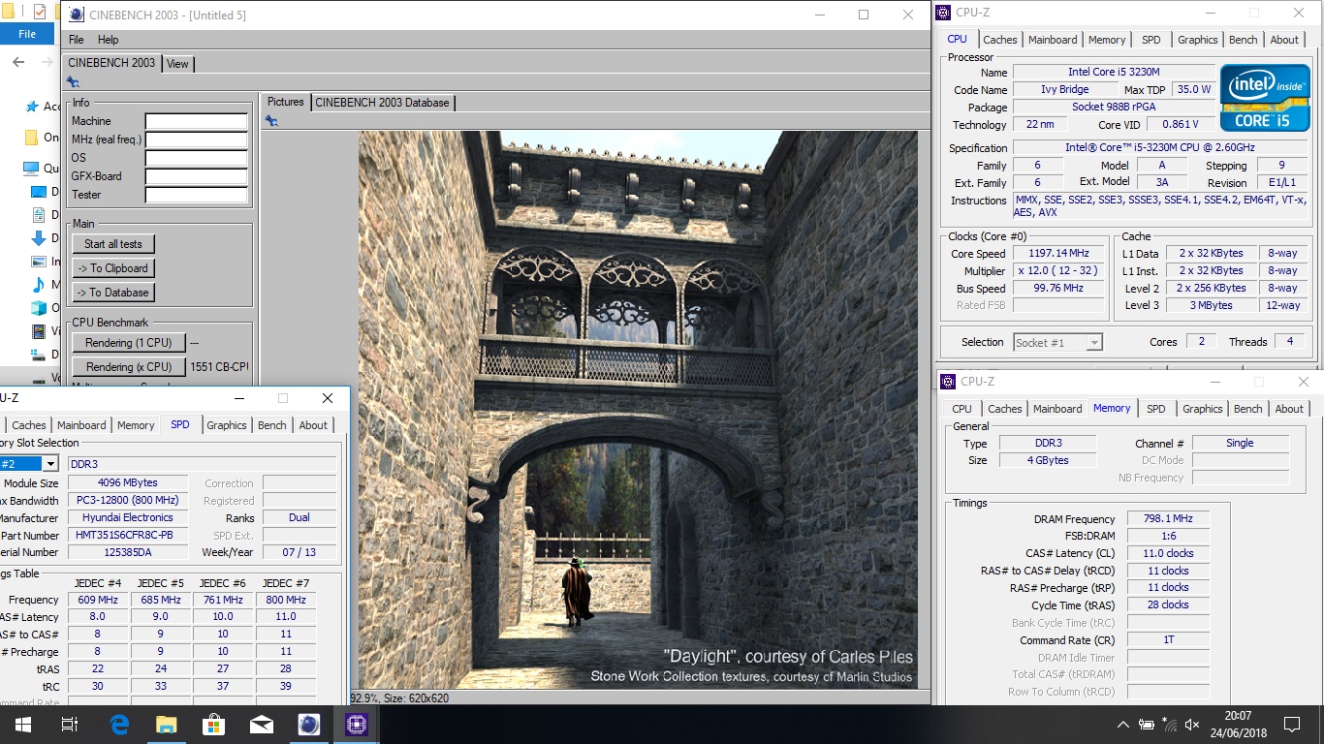Click the Tester input field
This screenshot has height=744, width=1324.
tap(197, 195)
